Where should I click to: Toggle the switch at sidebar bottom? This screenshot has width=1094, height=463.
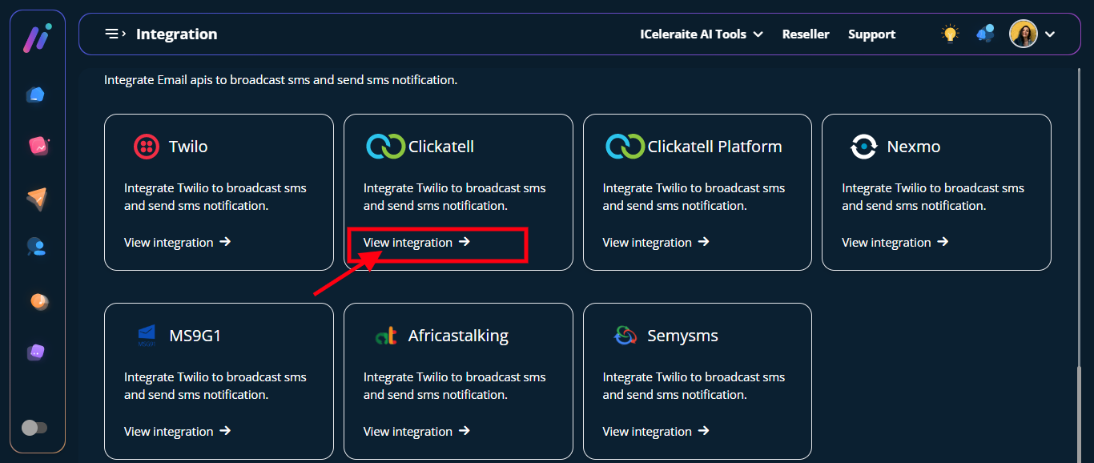pyautogui.click(x=34, y=428)
